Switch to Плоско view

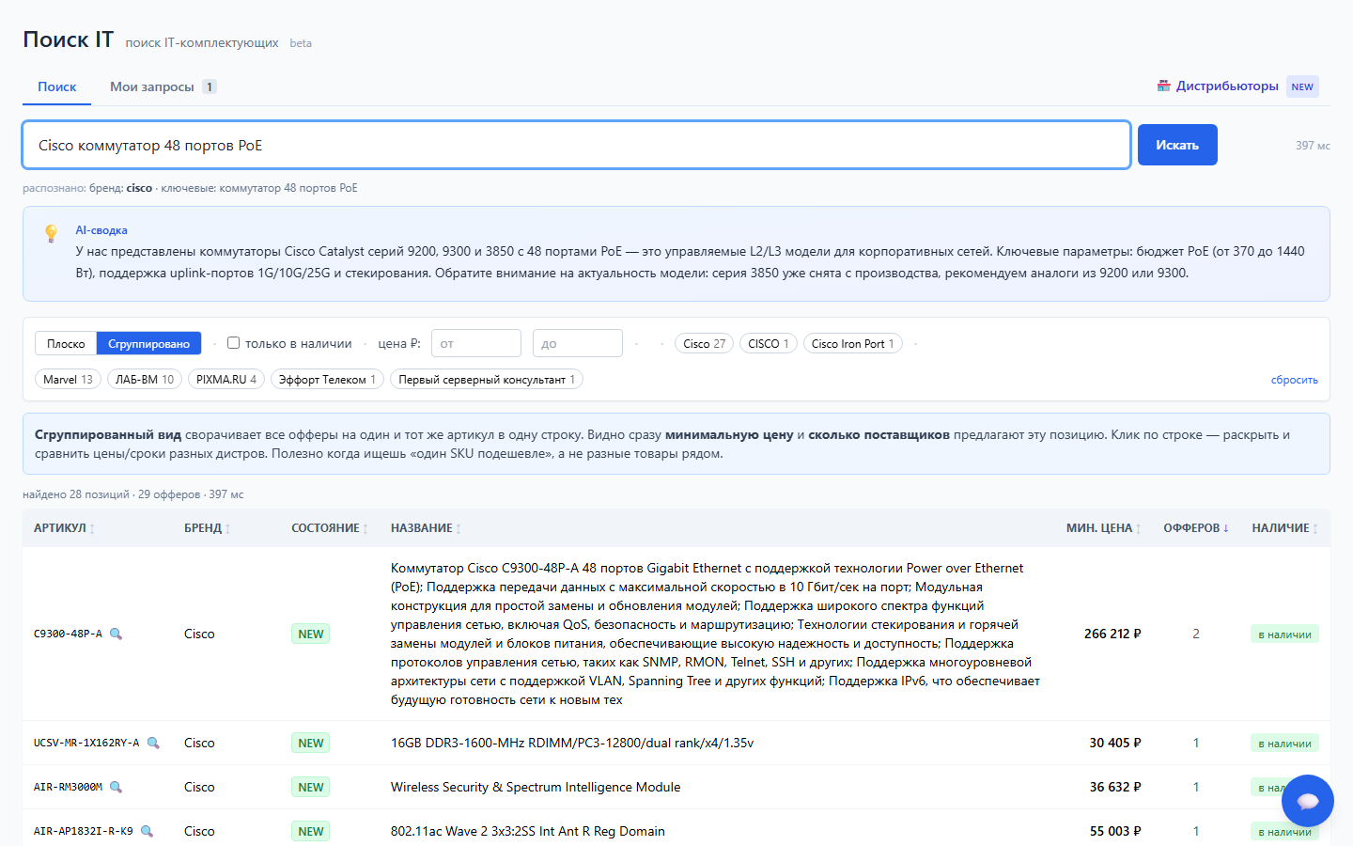66,344
